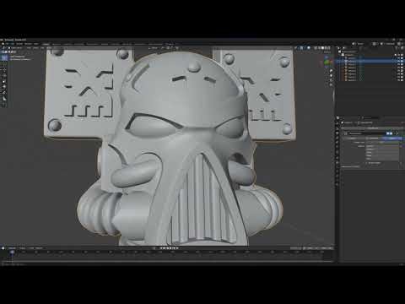
Task: Click the viewport zoom magnifier icon
Action: click(332, 71)
